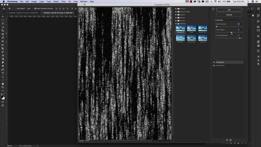
Task: Hide the Reticulation effect layer eye
Action: click(x=214, y=65)
